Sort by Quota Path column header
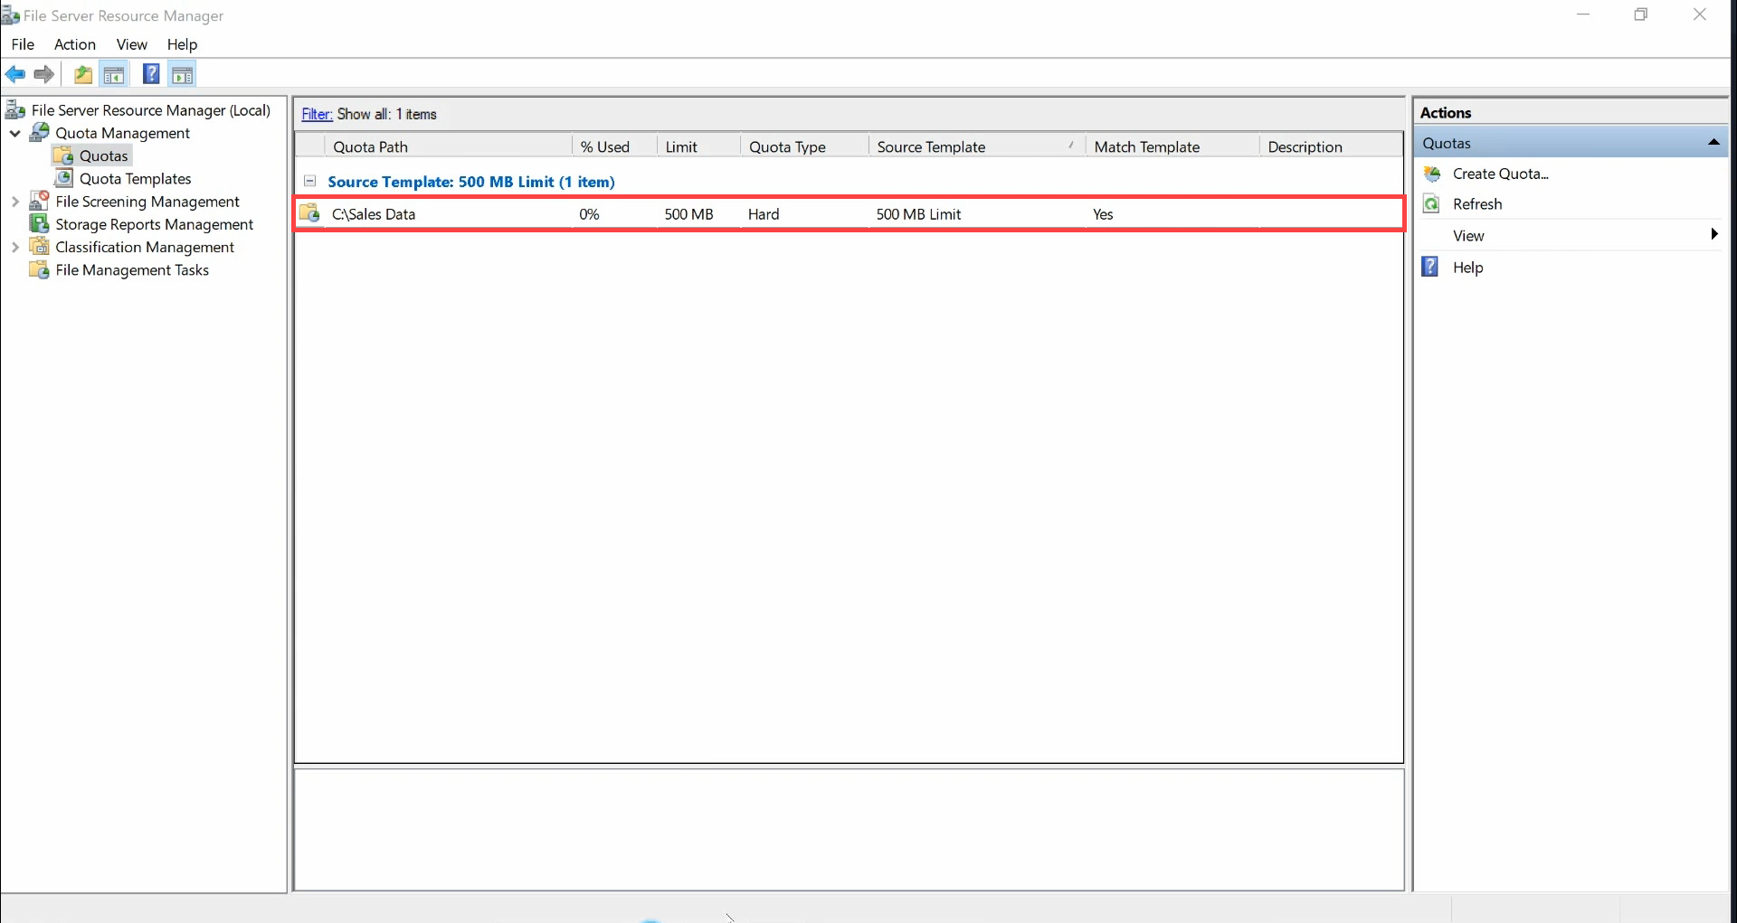This screenshot has height=923, width=1737. 448,146
